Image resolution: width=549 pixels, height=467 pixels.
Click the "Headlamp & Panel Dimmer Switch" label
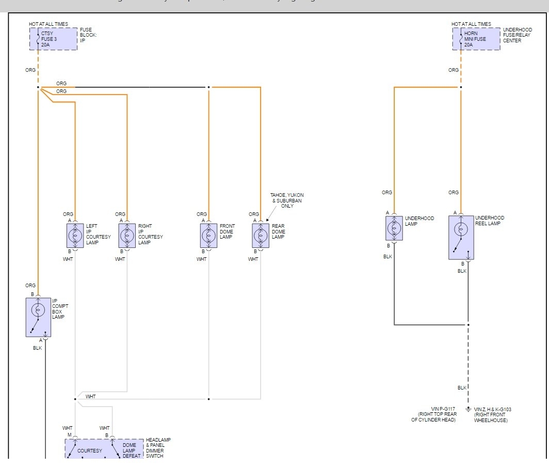pyautogui.click(x=158, y=447)
